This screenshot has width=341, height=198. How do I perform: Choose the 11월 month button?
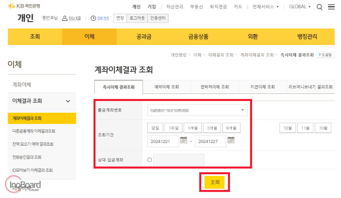tap(305, 128)
